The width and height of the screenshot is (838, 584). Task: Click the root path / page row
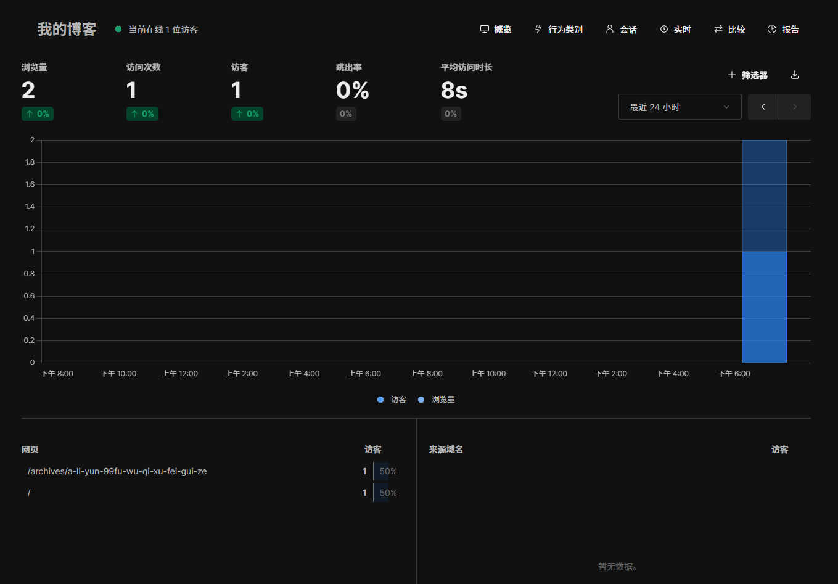[29, 493]
